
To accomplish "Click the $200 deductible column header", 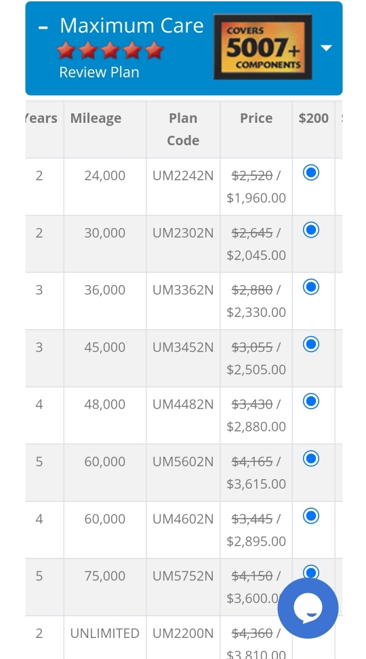I will (314, 118).
